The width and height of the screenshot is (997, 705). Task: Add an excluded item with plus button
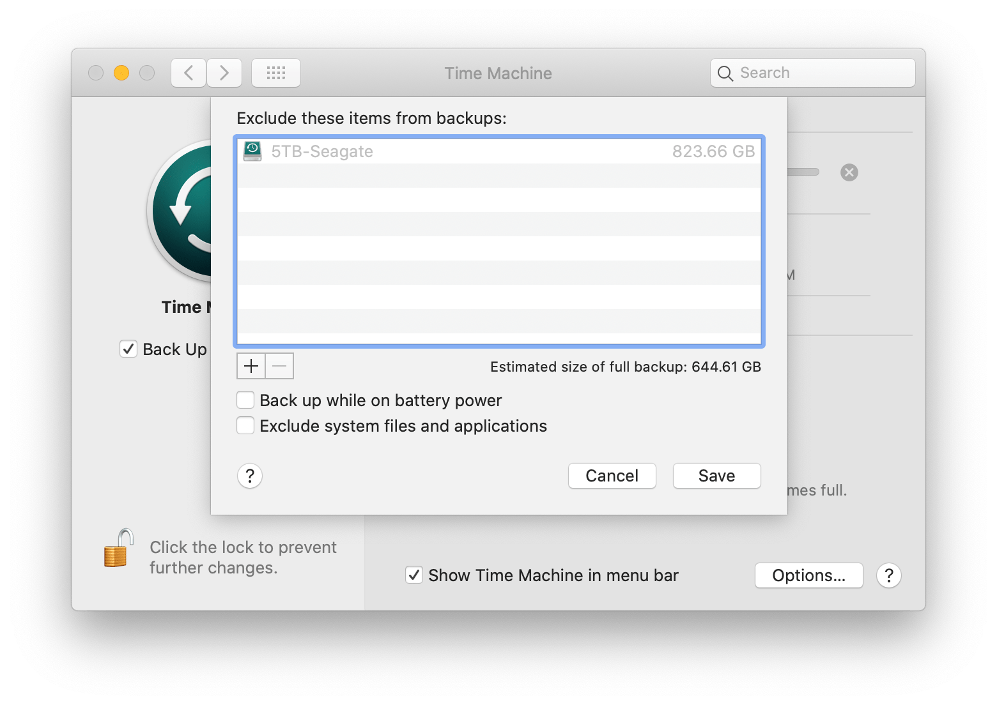tap(251, 366)
